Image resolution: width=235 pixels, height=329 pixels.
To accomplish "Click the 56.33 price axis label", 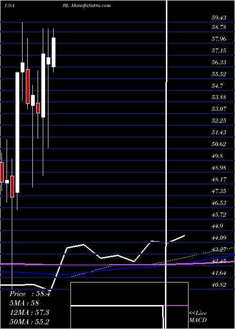I will pyautogui.click(x=219, y=63).
